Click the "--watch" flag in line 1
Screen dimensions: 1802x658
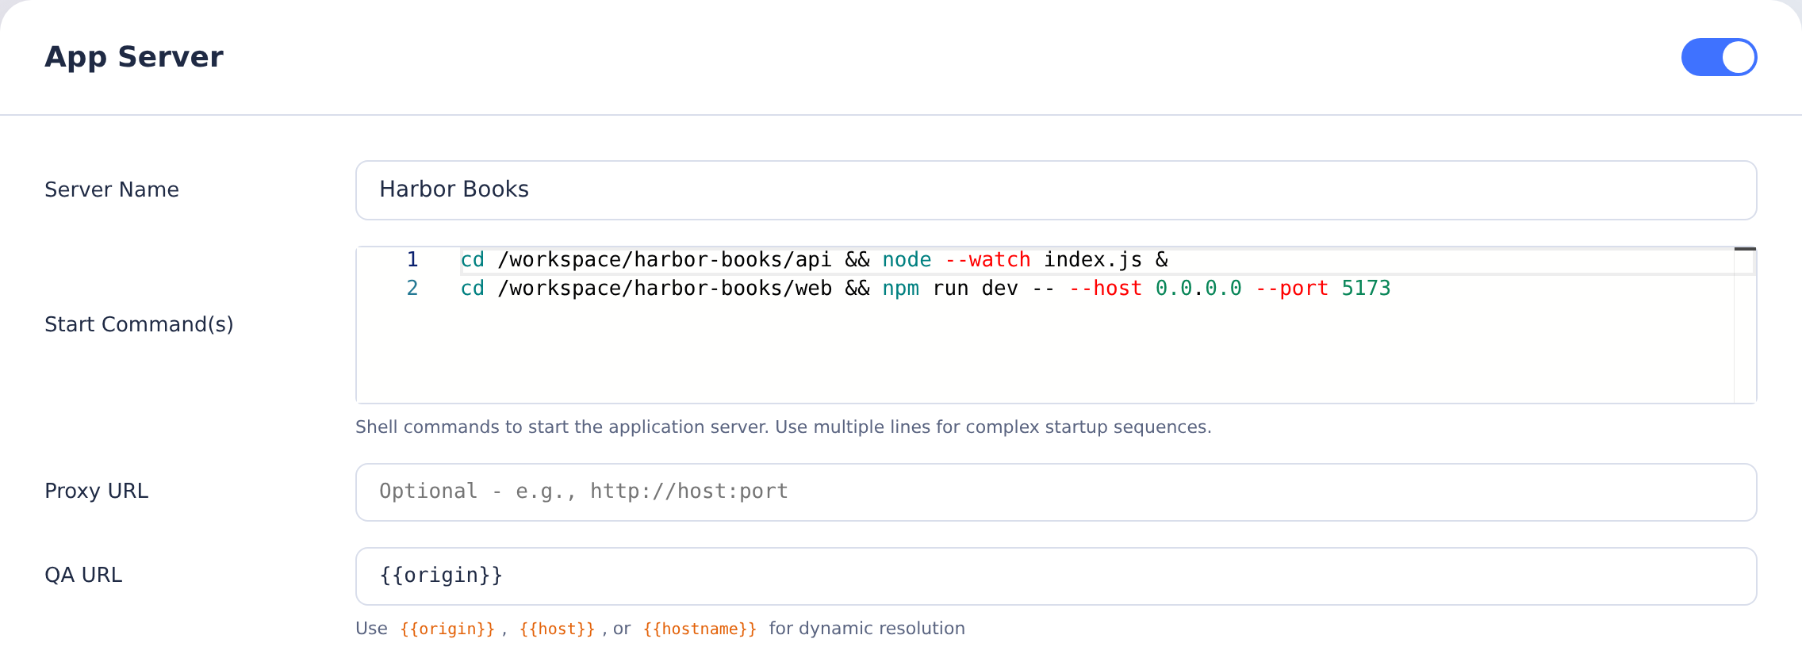[987, 260]
